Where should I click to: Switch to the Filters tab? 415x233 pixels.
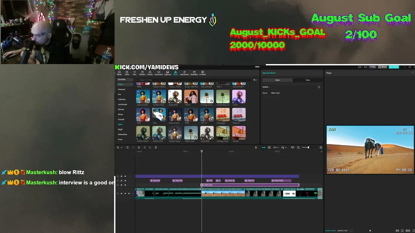click(175, 73)
